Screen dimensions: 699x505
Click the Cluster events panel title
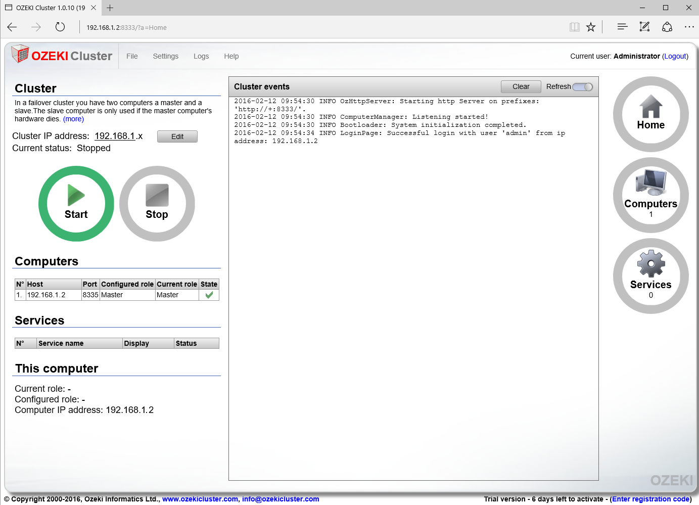point(262,86)
